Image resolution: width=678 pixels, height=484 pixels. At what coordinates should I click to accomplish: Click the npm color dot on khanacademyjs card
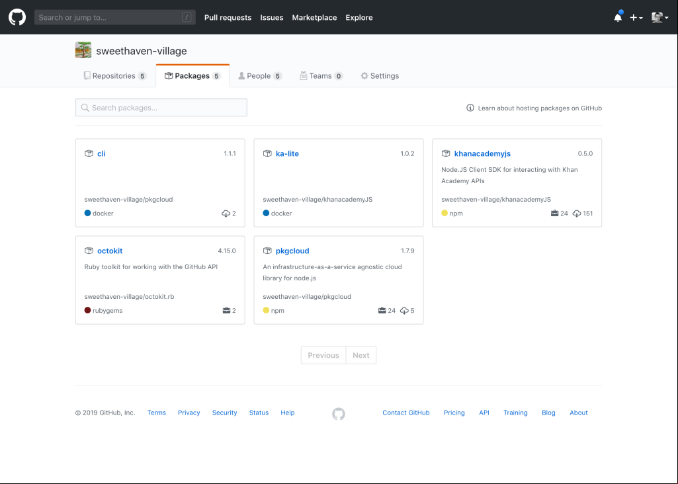[x=445, y=213]
